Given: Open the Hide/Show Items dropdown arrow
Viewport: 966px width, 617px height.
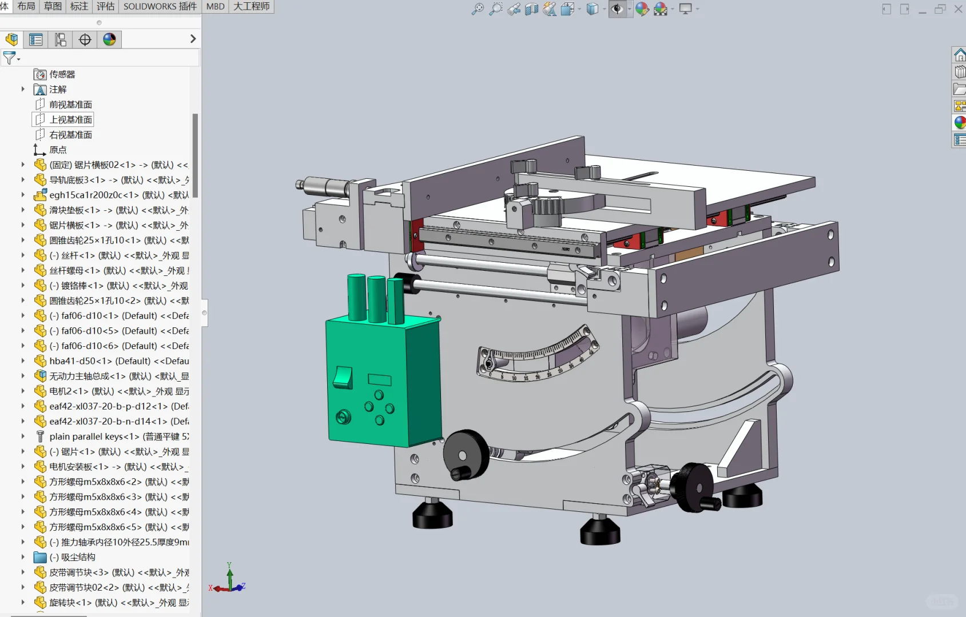Looking at the screenshot, I should coord(629,9).
